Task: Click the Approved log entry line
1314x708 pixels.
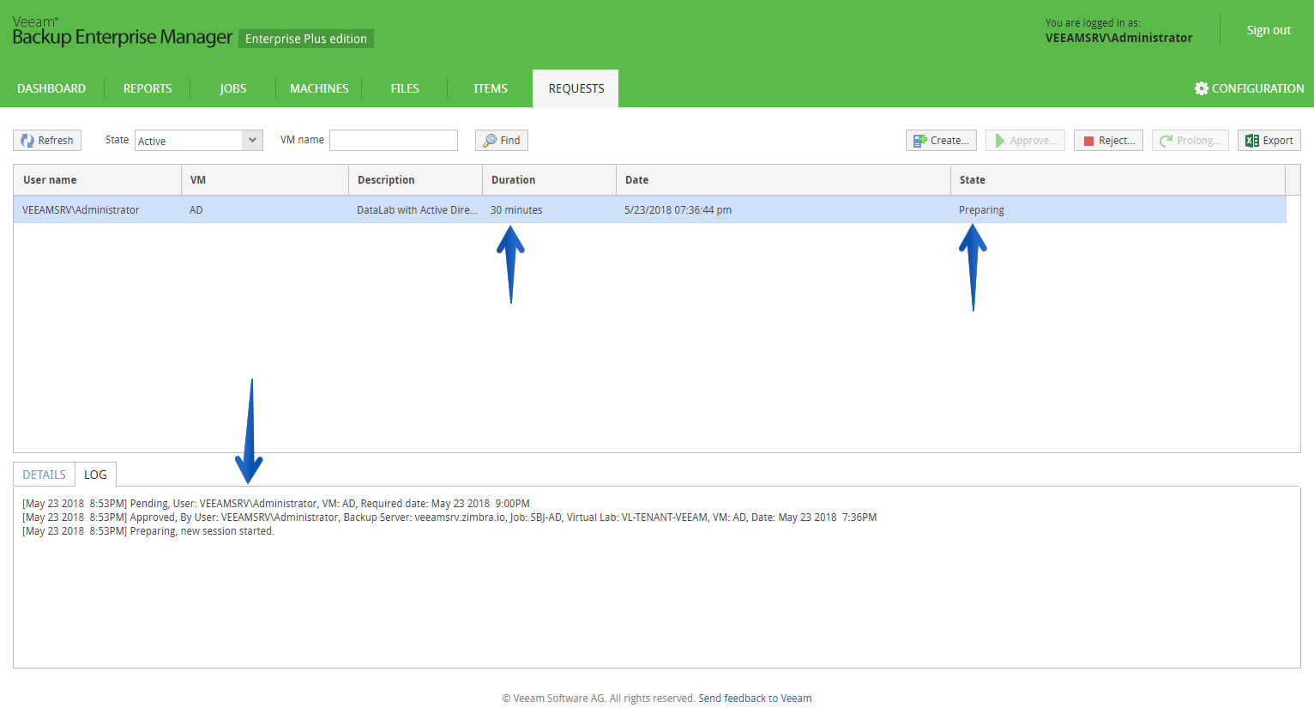Action: click(449, 517)
